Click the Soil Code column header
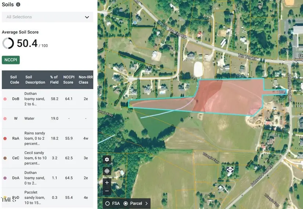303x209 pixels. (x=14, y=80)
